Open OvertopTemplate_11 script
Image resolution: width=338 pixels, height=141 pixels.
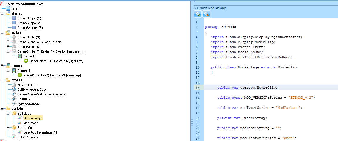(x=40, y=132)
